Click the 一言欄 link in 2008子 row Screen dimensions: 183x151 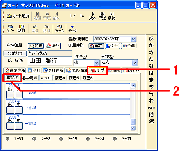30,123
